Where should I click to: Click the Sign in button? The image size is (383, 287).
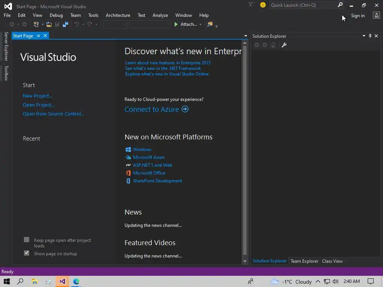(358, 16)
